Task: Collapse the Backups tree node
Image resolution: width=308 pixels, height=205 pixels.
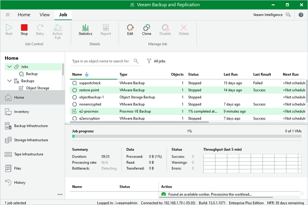Action: click(x=9, y=81)
